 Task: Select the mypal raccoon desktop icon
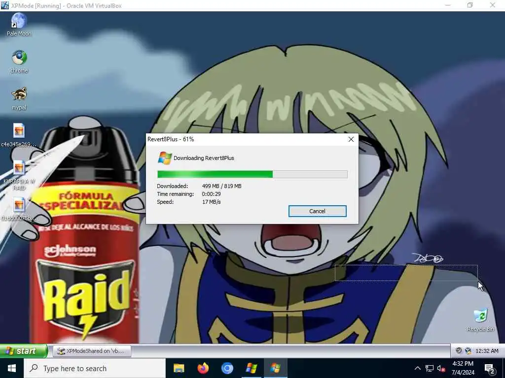pos(19,98)
